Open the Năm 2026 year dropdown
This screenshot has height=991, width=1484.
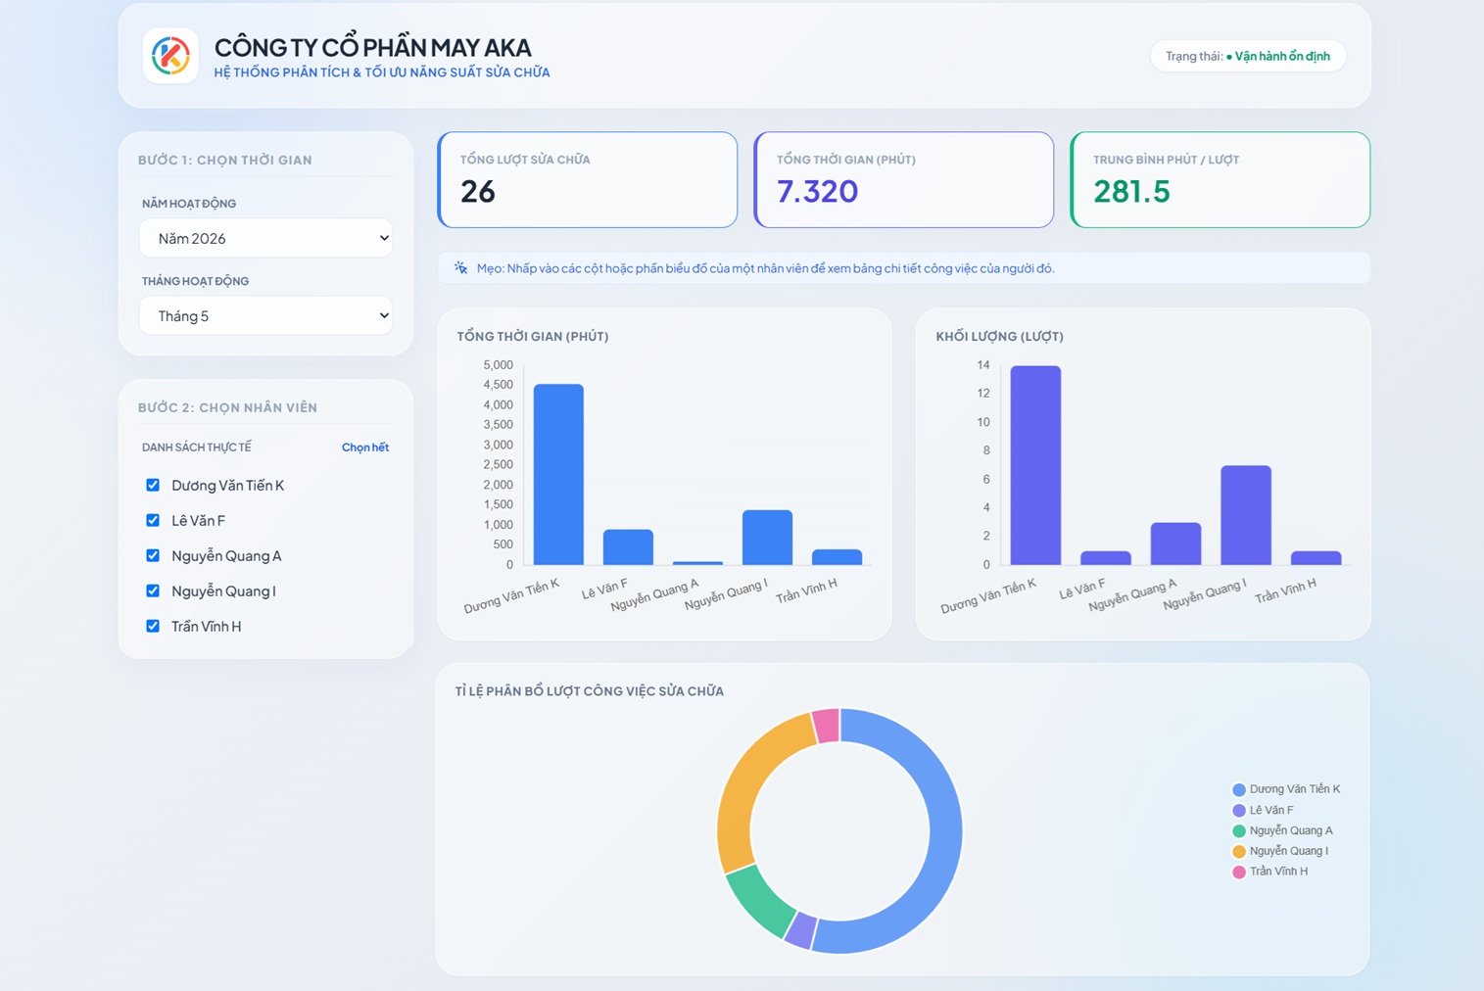coord(265,238)
